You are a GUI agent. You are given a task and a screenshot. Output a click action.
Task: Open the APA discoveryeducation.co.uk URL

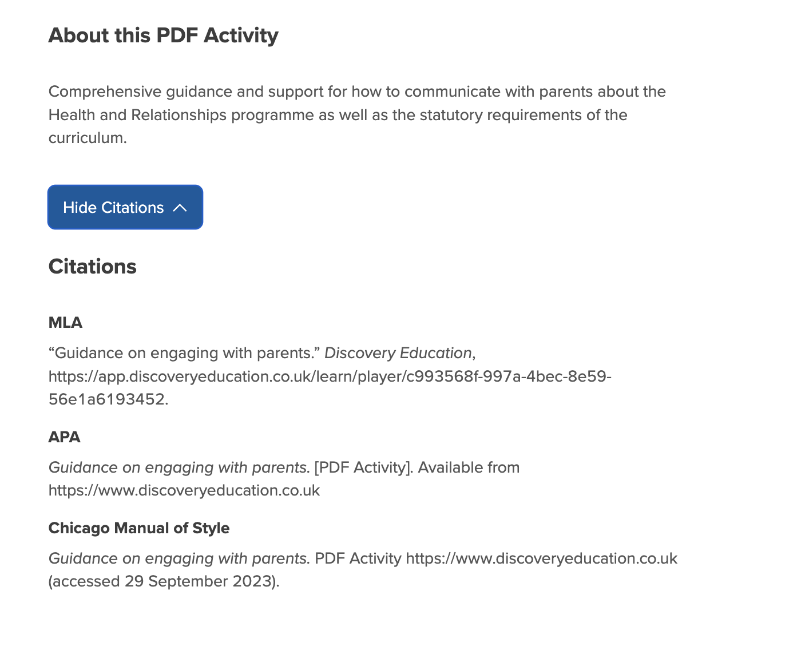(184, 490)
